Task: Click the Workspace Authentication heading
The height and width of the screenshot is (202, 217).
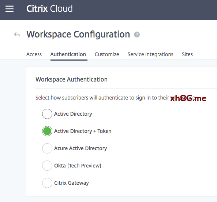Action: (x=71, y=79)
